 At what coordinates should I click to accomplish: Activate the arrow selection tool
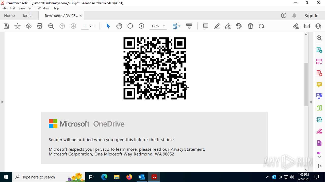[108, 26]
